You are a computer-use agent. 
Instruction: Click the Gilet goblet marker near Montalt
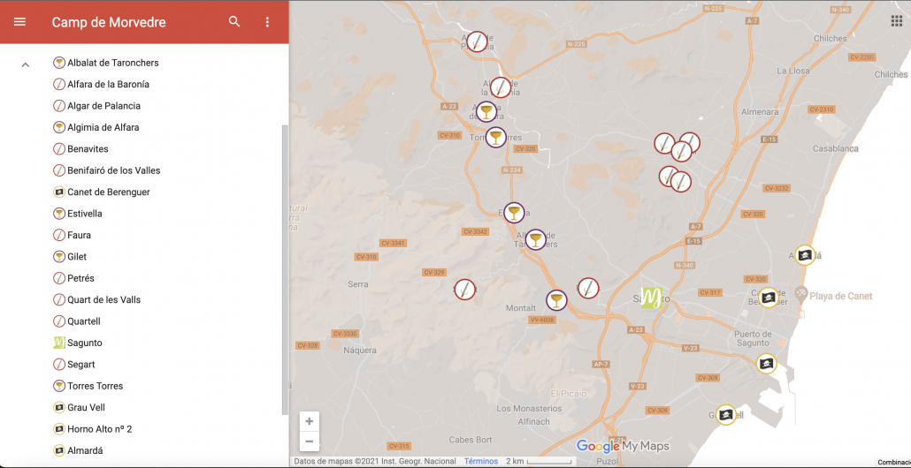tap(556, 300)
